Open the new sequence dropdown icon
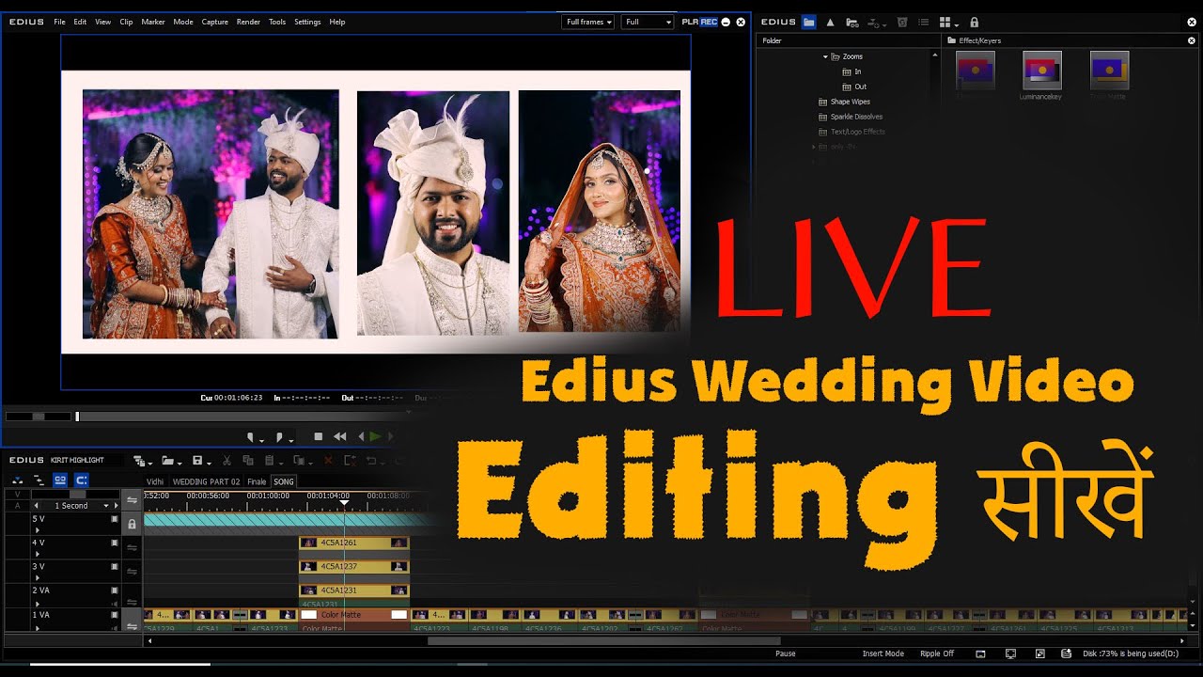The image size is (1203, 677). pyautogui.click(x=142, y=461)
